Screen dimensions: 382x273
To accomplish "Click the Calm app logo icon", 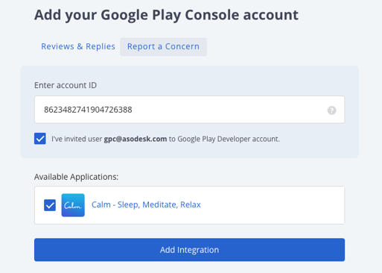I will click(73, 205).
